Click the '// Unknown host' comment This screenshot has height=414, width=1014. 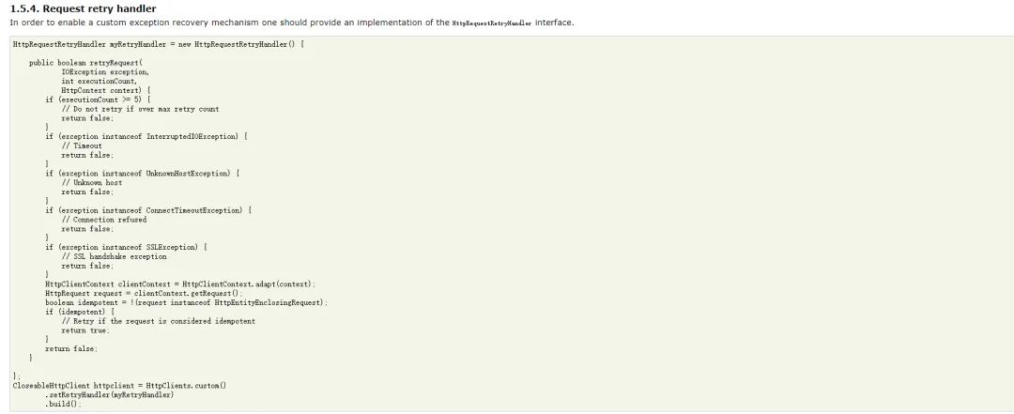92,183
